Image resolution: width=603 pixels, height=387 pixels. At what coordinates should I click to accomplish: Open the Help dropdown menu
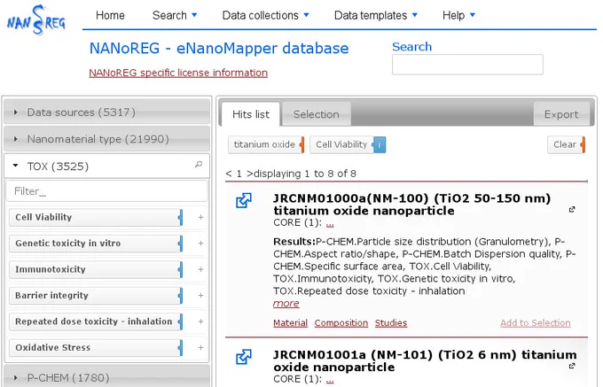[x=458, y=15]
